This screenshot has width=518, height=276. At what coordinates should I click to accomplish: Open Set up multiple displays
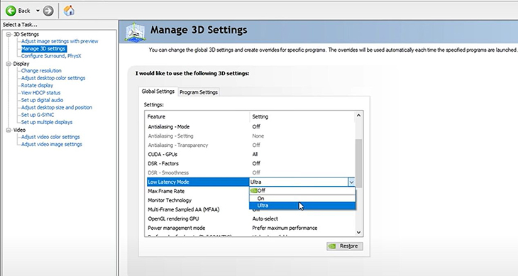point(47,122)
